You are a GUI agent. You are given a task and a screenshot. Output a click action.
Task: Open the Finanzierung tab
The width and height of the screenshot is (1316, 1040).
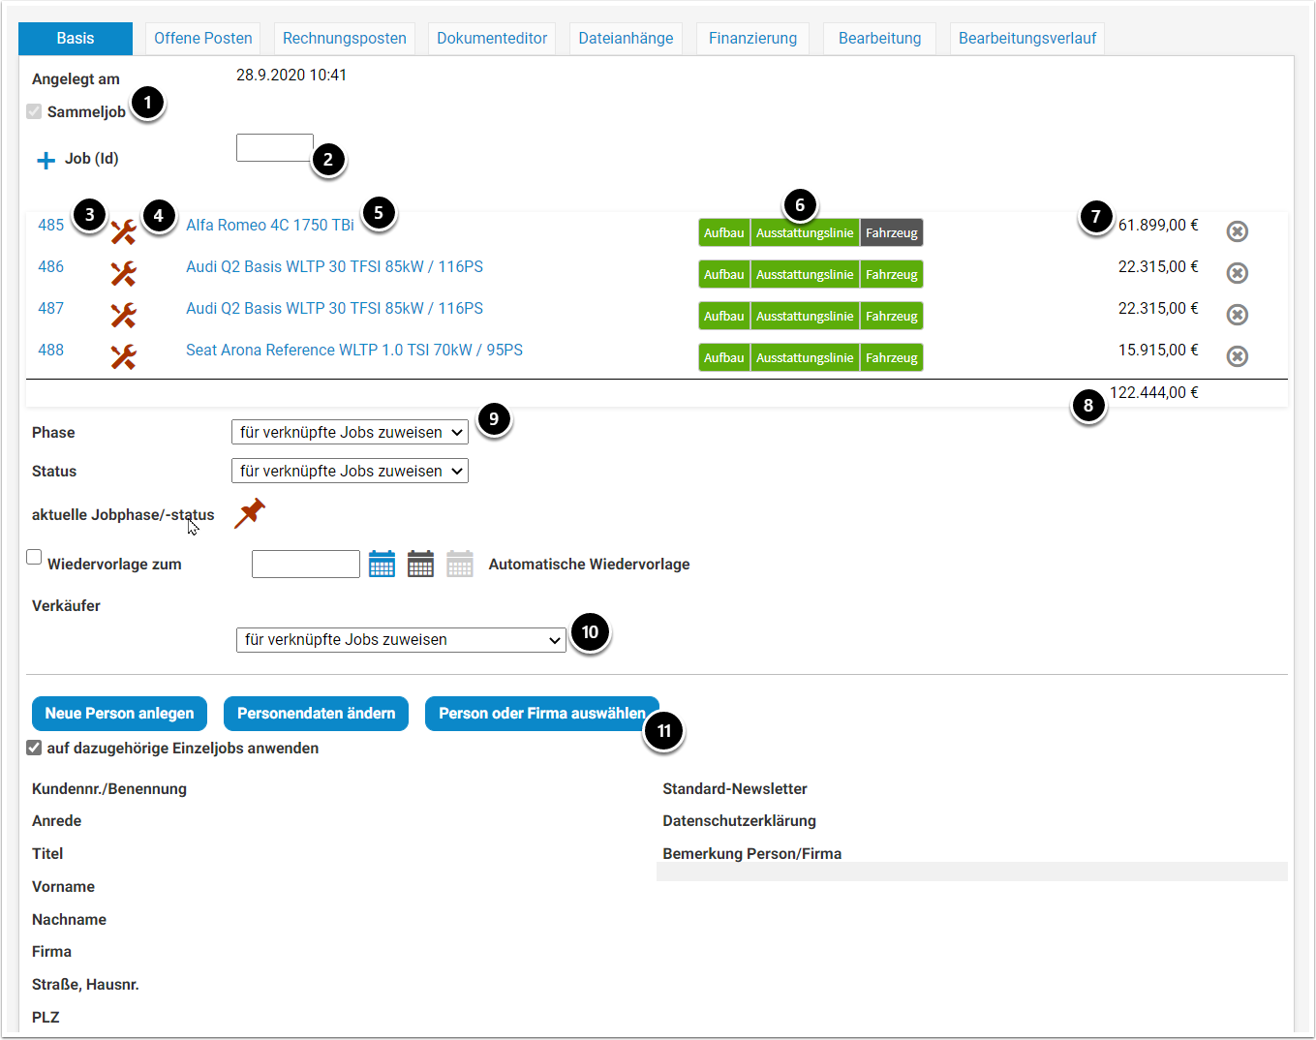[x=752, y=39]
